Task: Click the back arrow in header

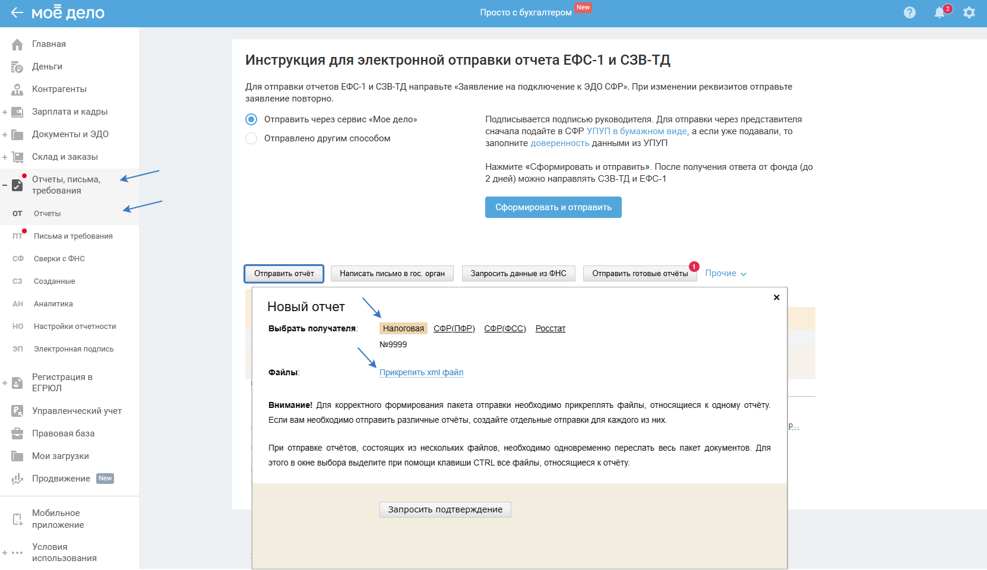Action: coord(17,12)
